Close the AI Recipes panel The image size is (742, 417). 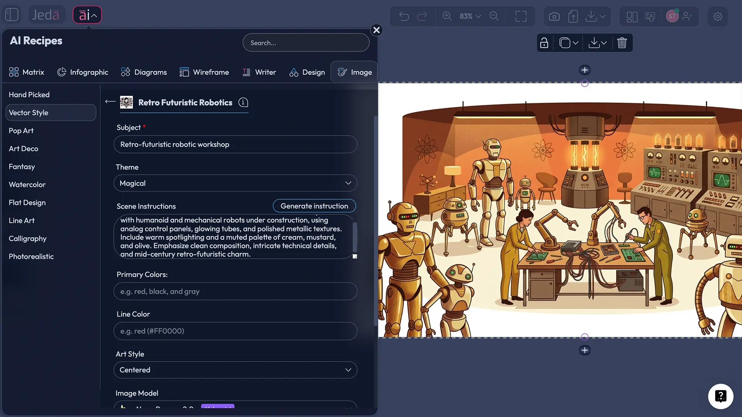pyautogui.click(x=376, y=30)
